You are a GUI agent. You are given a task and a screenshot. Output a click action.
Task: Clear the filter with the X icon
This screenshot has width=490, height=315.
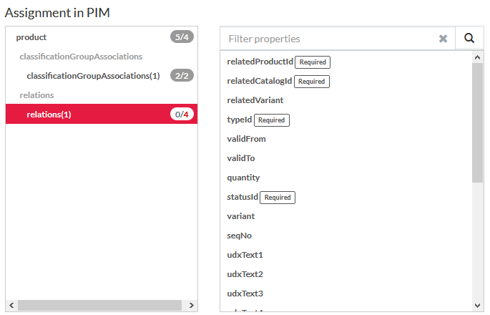[x=443, y=39]
